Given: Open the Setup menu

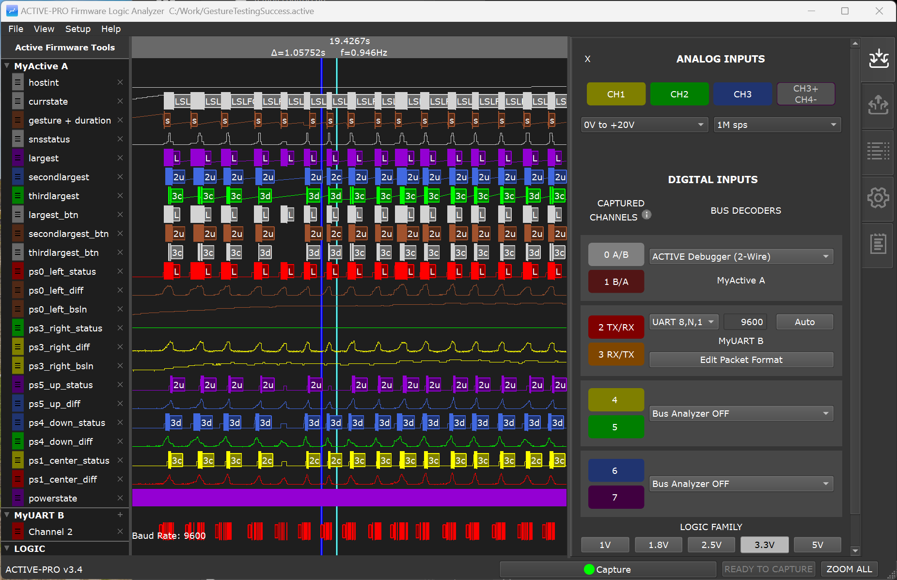Looking at the screenshot, I should [78, 29].
